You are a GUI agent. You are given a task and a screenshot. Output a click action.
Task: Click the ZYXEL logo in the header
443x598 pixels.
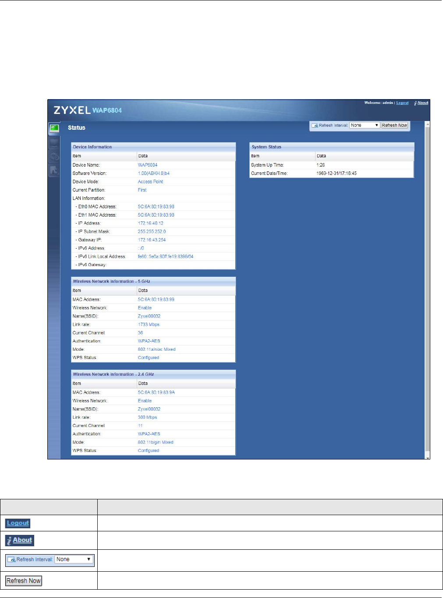72,110
